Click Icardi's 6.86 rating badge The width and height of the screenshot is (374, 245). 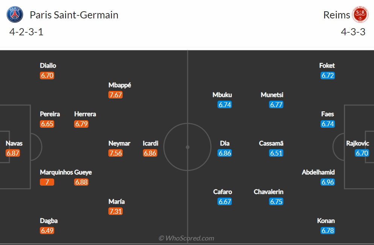click(150, 153)
